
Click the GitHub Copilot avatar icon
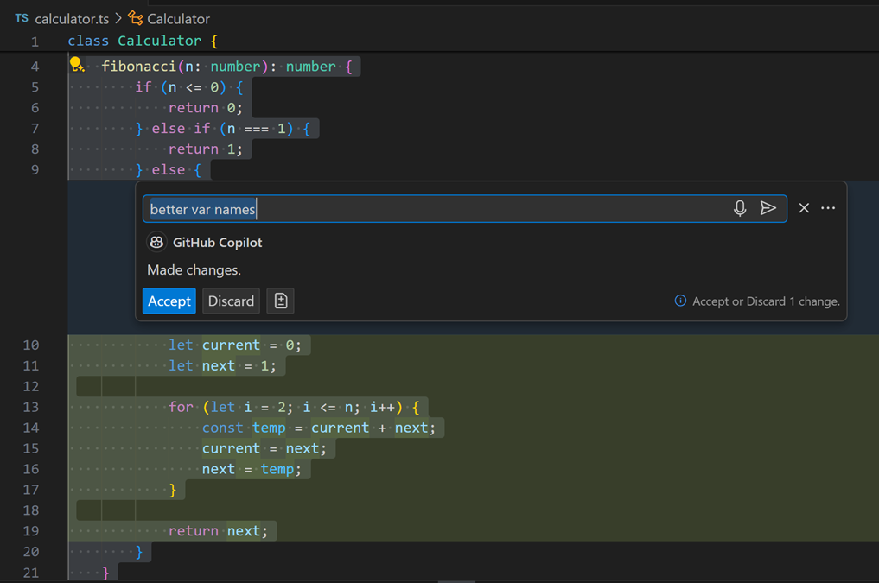156,242
